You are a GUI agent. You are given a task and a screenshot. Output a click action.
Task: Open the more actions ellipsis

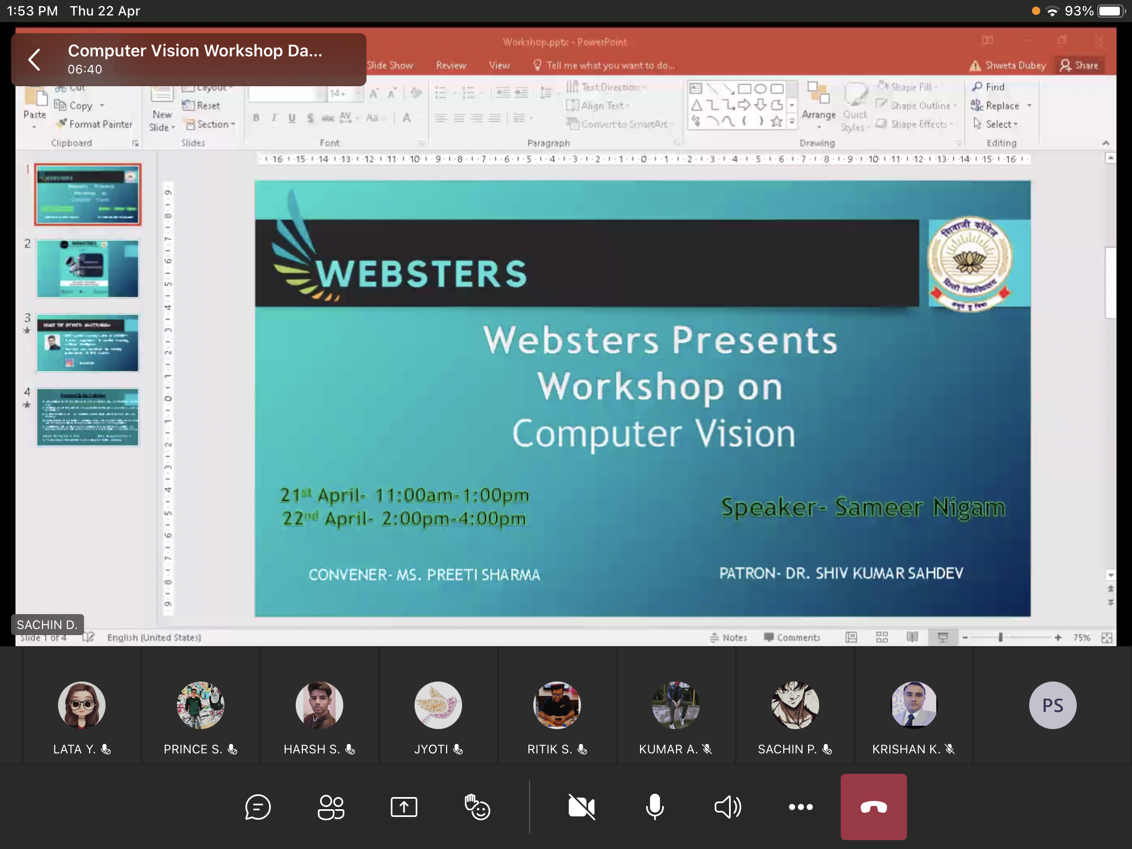coord(800,807)
